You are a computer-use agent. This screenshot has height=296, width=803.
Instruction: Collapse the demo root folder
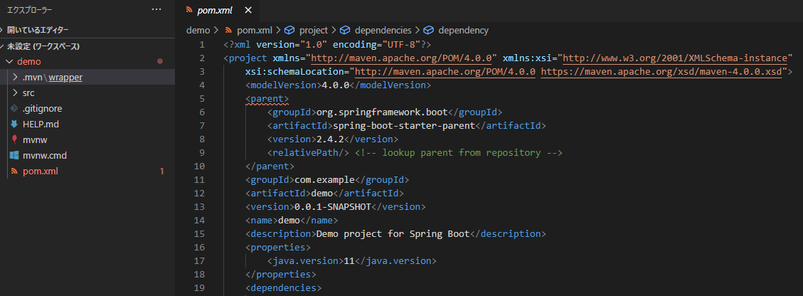28,62
